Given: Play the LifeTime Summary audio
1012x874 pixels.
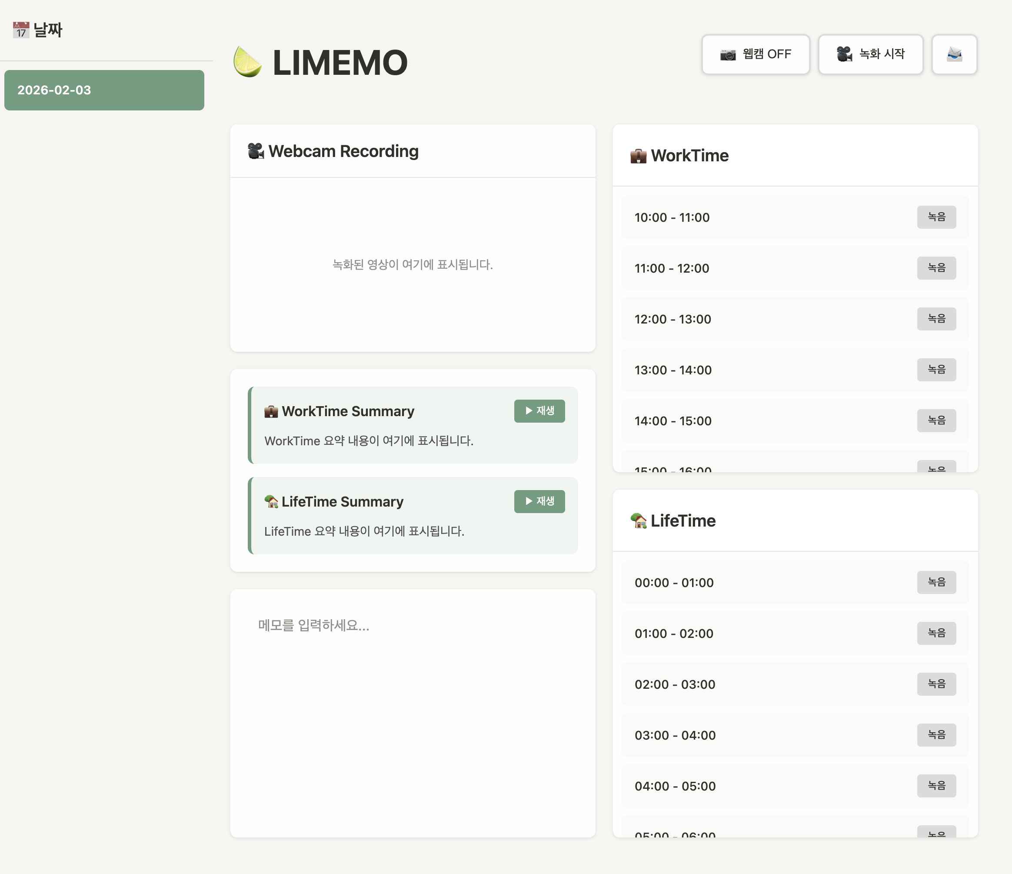Looking at the screenshot, I should coord(539,501).
